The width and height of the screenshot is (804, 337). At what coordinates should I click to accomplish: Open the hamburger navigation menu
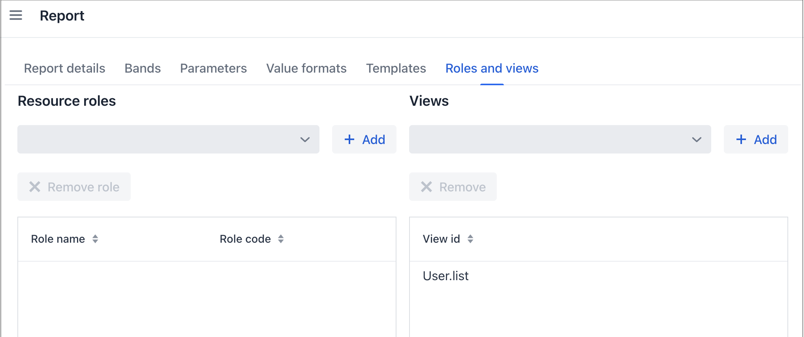pyautogui.click(x=16, y=15)
